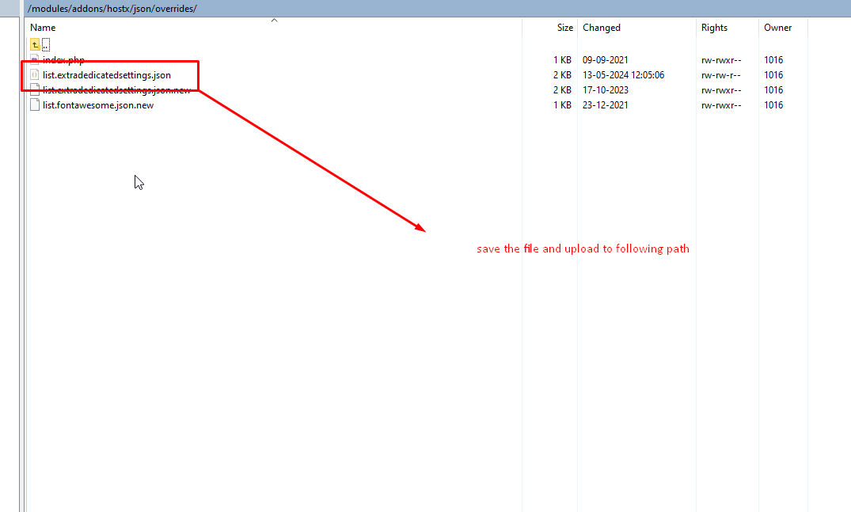
Task: Click the /modules/addons/hostx/json/overrides/ path bar
Action: click(112, 8)
